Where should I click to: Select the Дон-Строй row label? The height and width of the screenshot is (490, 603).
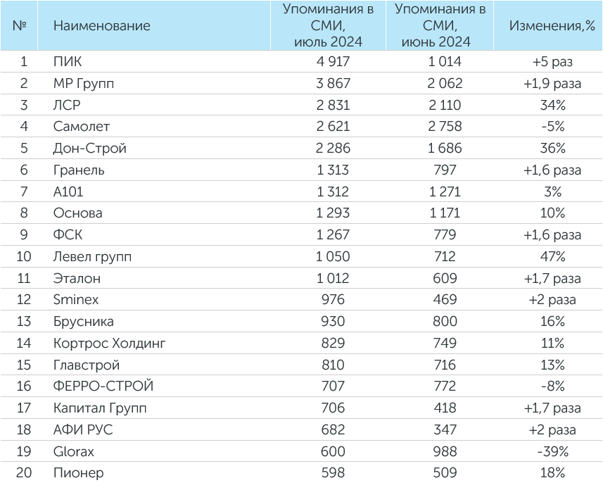click(89, 148)
